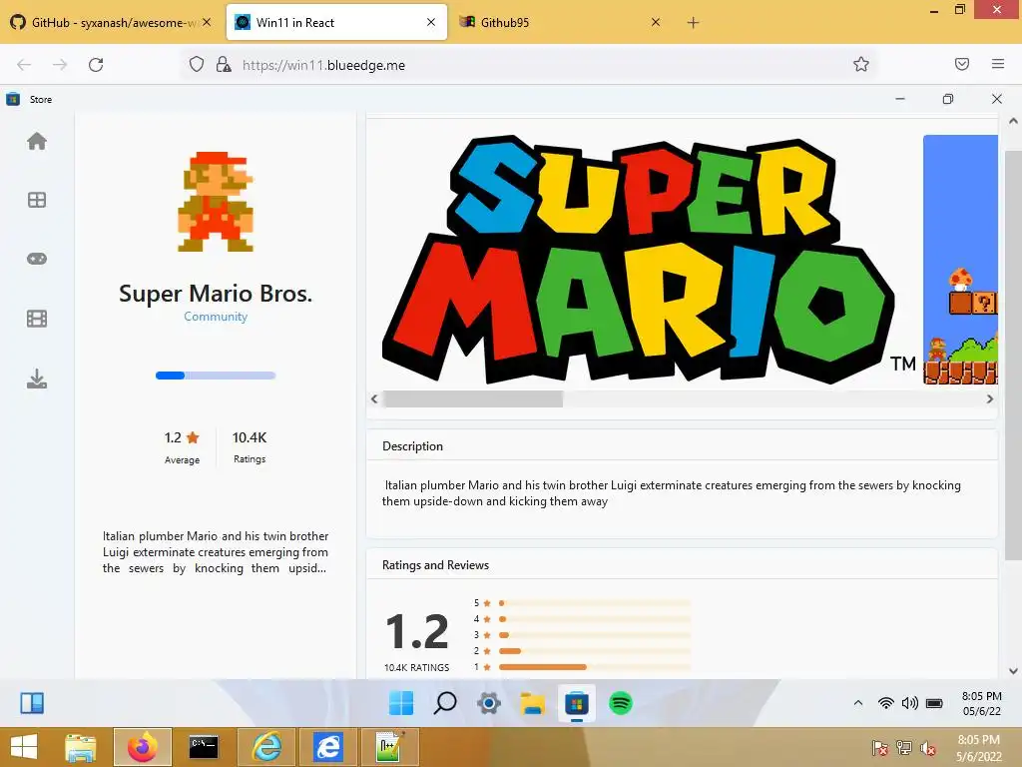Image resolution: width=1022 pixels, height=767 pixels.
Task: Open the Search magnifier in the Win11 taskbar
Action: pos(445,703)
